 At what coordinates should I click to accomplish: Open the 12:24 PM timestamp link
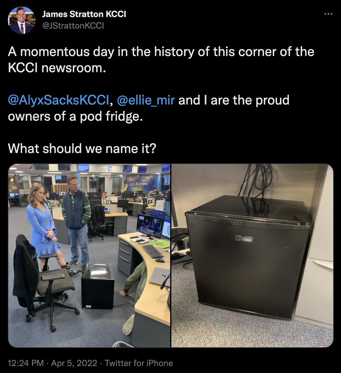click(26, 363)
